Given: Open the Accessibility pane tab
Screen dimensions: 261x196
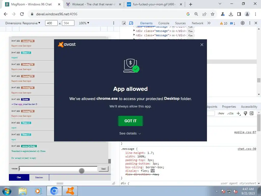Looking at the screenshot, I should pyautogui.click(x=249, y=107).
